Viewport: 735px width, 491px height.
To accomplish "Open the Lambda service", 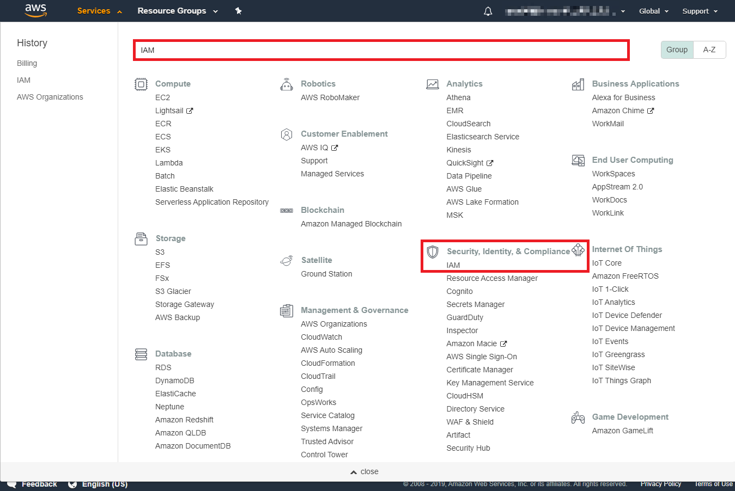I will point(169,163).
